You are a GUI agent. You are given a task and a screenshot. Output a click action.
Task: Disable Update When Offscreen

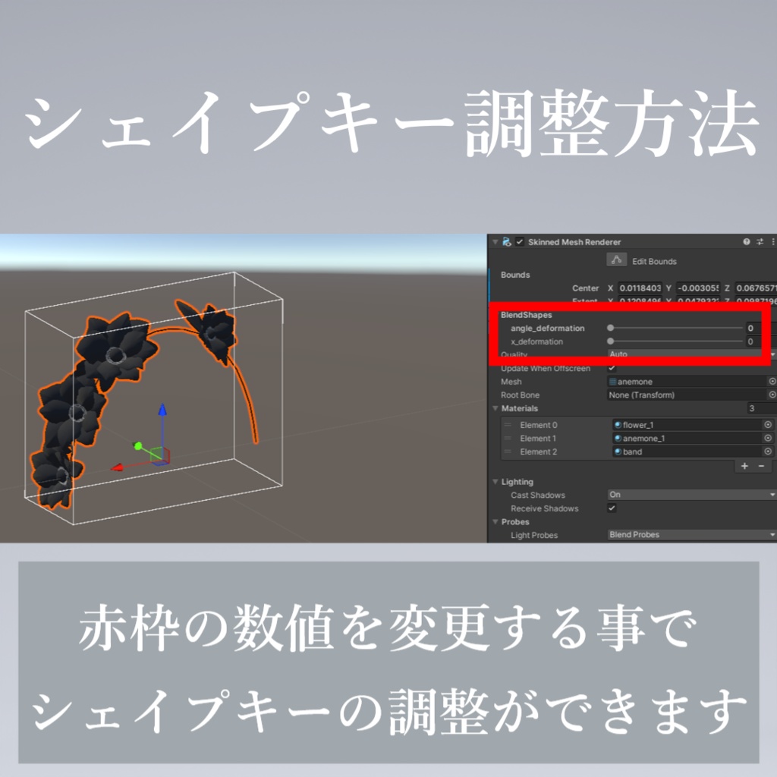[612, 368]
